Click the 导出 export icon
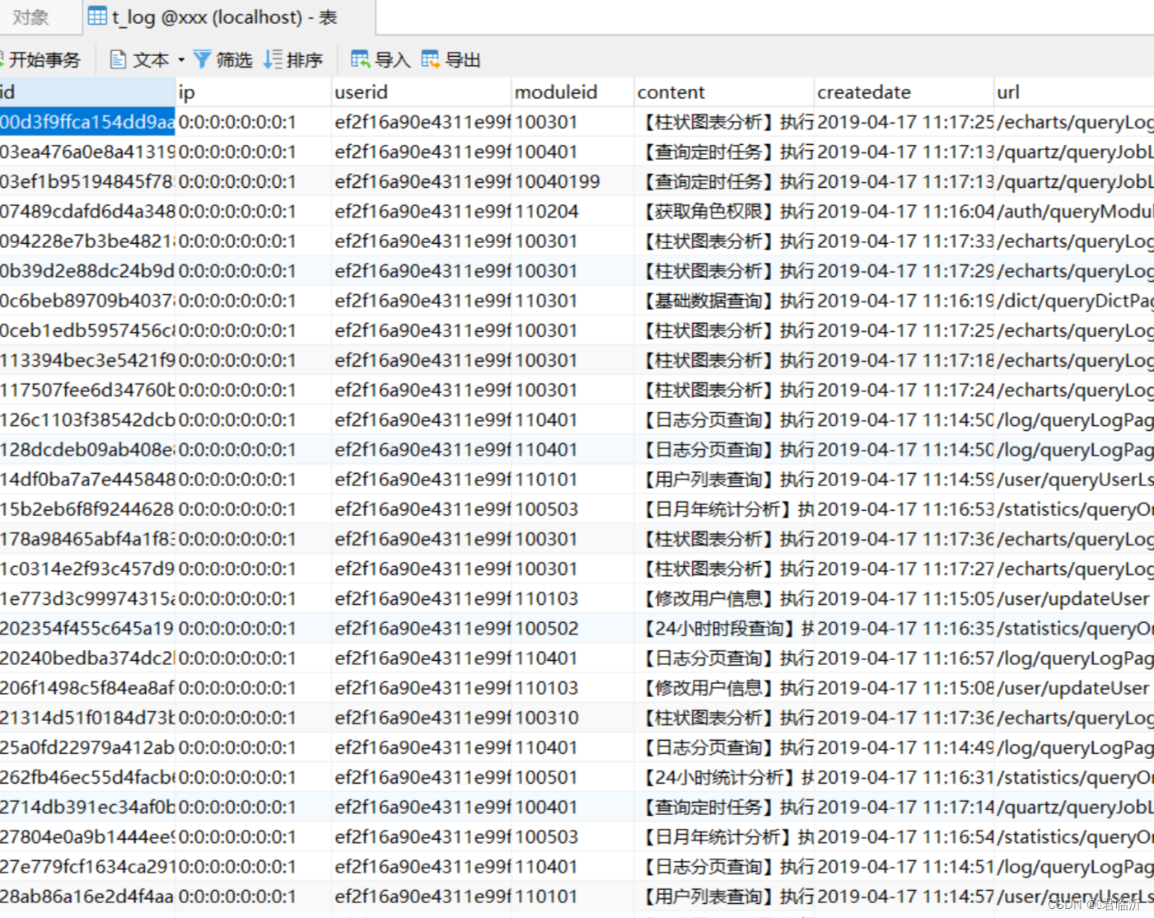The height and width of the screenshot is (918, 1154). click(430, 59)
